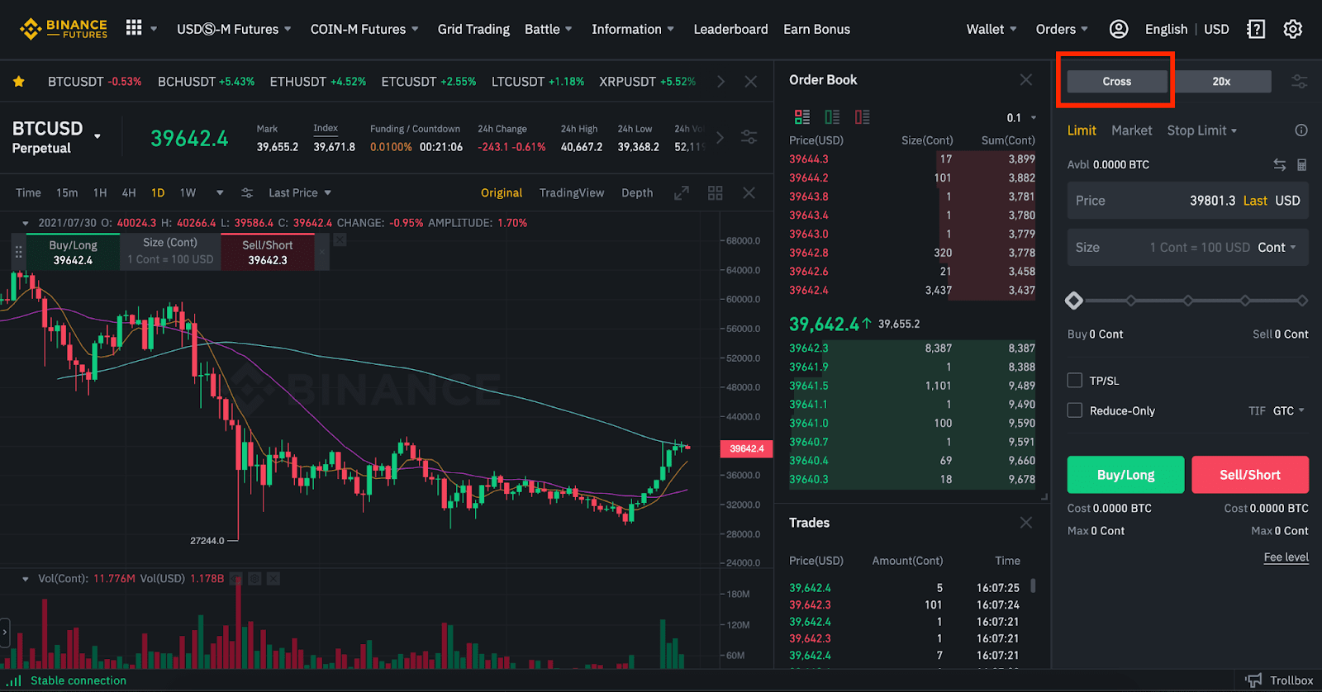Image resolution: width=1322 pixels, height=692 pixels.
Task: Change size unit Cont dropdown
Action: coord(1277,247)
